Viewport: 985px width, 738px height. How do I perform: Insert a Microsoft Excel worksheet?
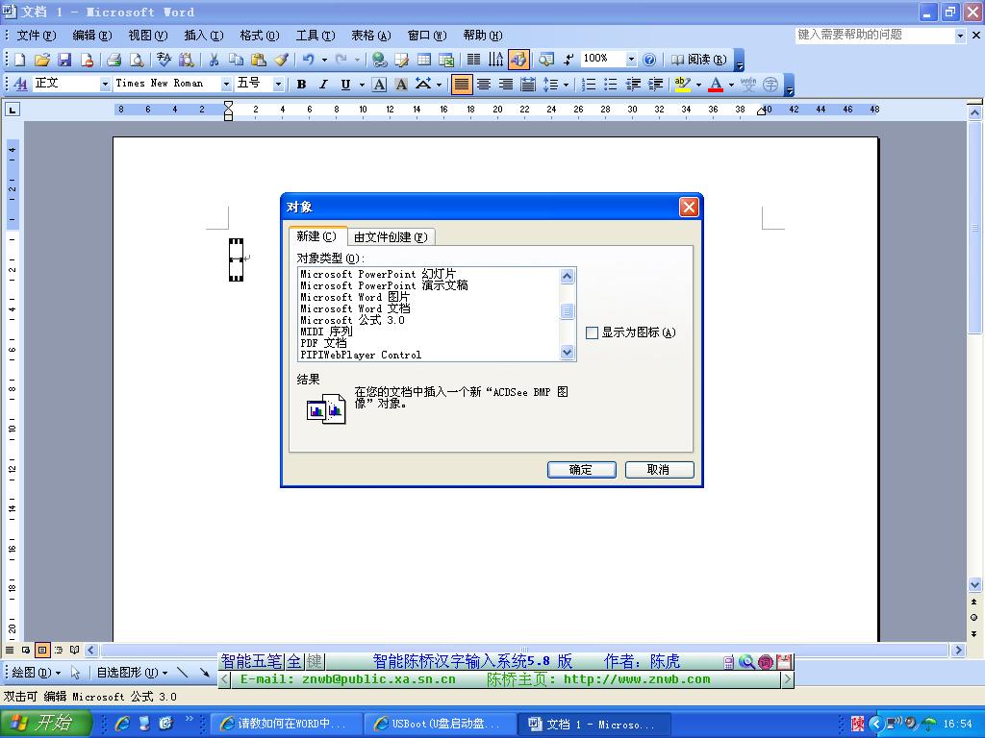[x=446, y=60]
